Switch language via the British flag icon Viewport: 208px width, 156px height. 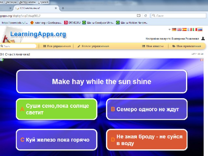pyautogui.click(x=179, y=30)
